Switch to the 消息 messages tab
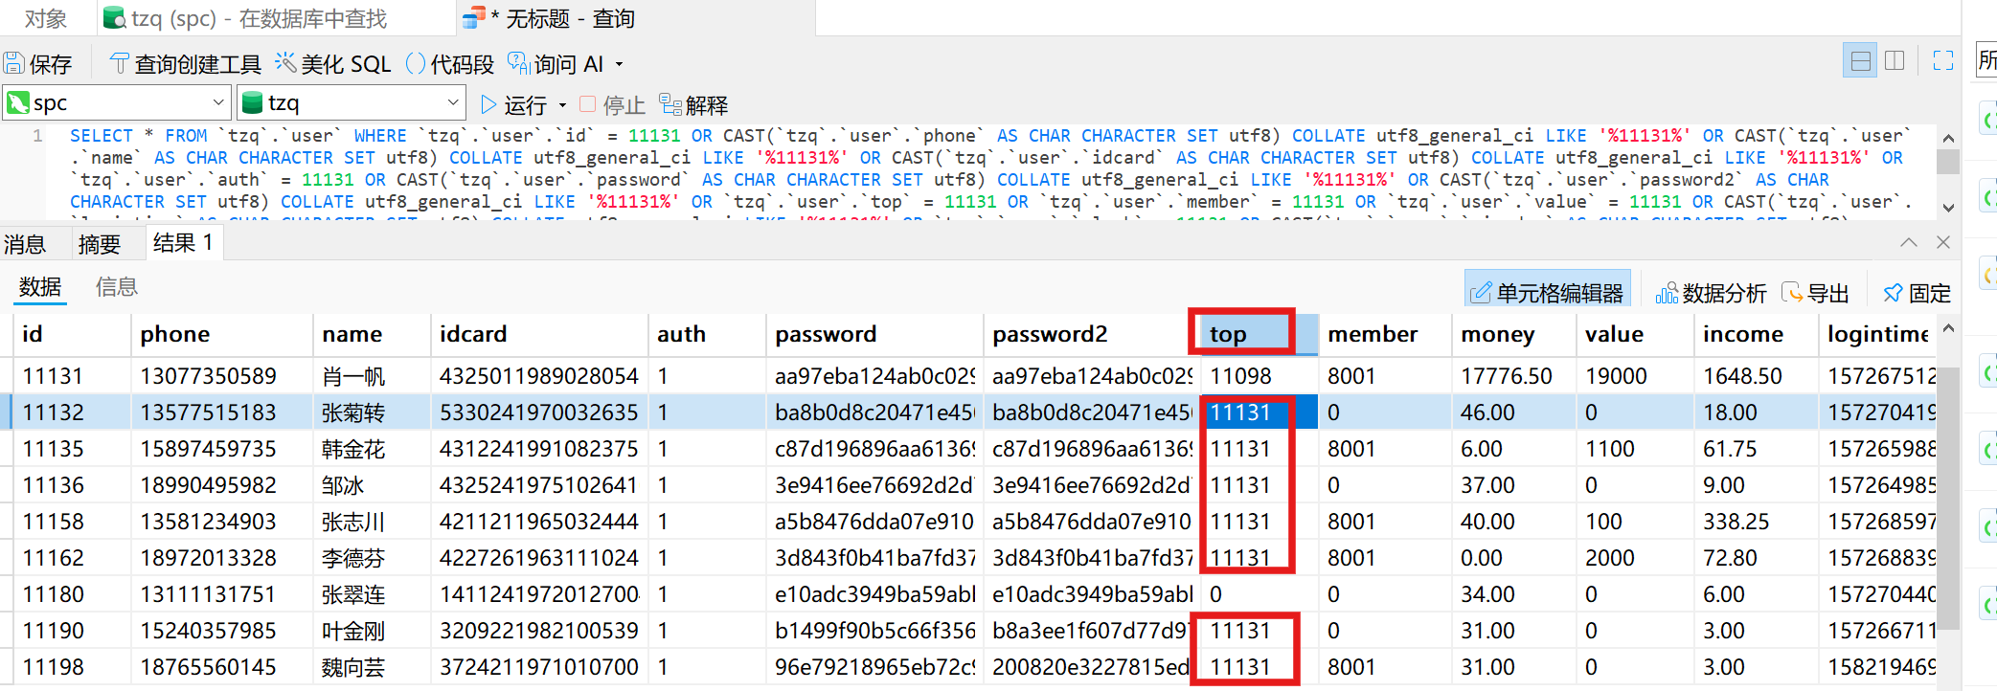The height and width of the screenshot is (691, 1997). coord(25,245)
